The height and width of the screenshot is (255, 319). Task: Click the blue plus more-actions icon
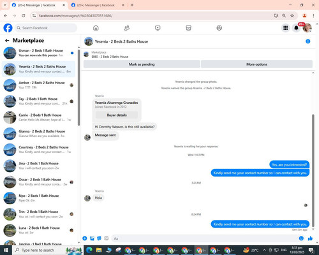[x=85, y=238]
